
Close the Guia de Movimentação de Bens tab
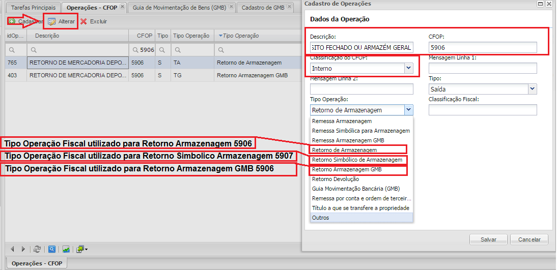point(231,7)
